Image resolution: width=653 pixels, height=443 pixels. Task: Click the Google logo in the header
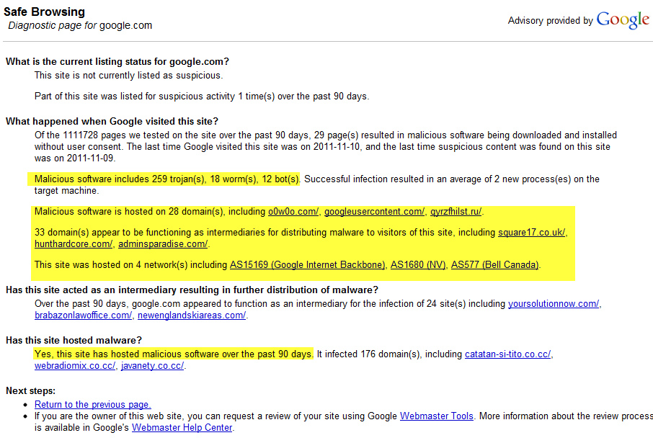pos(623,20)
